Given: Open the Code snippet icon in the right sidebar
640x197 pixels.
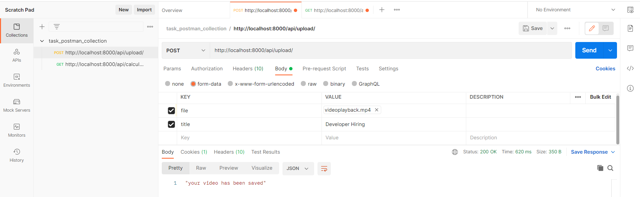Looking at the screenshot, I should [x=630, y=68].
